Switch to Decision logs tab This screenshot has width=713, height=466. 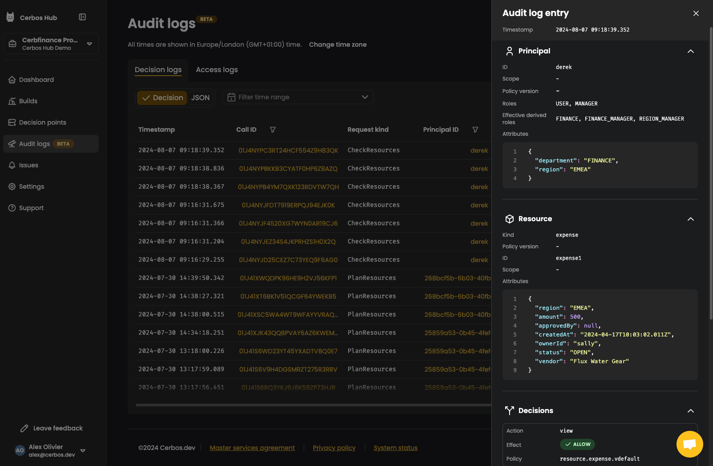click(158, 70)
